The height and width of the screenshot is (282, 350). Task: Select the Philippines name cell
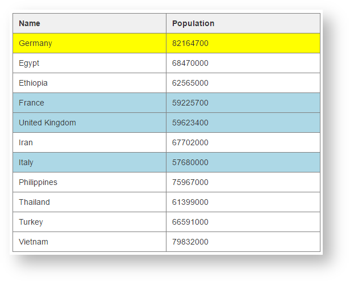pyautogui.click(x=38, y=182)
